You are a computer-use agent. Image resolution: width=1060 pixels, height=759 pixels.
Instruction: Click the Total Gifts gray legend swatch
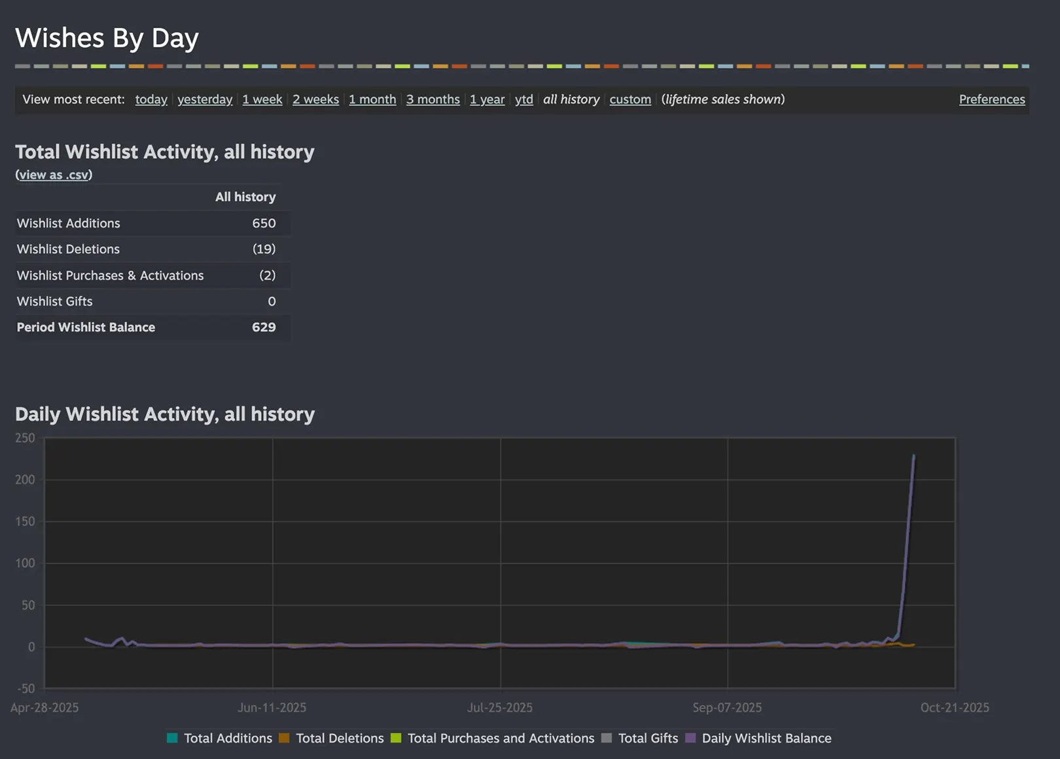607,738
